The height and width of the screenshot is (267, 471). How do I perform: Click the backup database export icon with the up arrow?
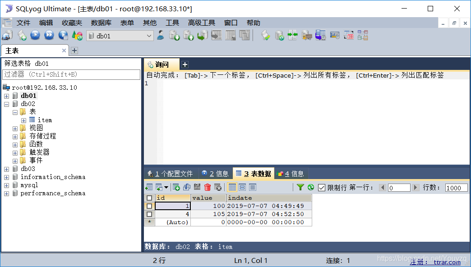[x=188, y=36]
